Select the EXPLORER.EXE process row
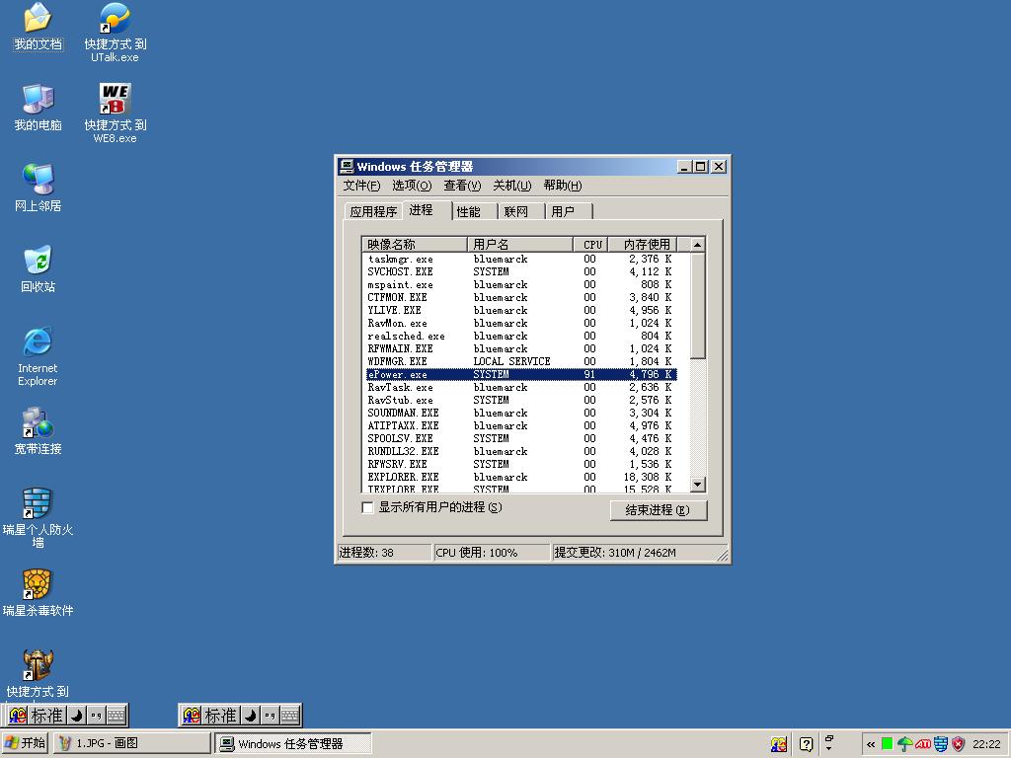Image resolution: width=1011 pixels, height=758 pixels. (521, 477)
